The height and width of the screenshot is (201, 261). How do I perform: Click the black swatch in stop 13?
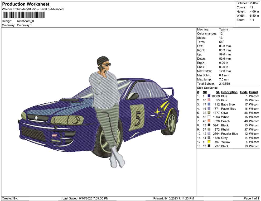(209, 146)
